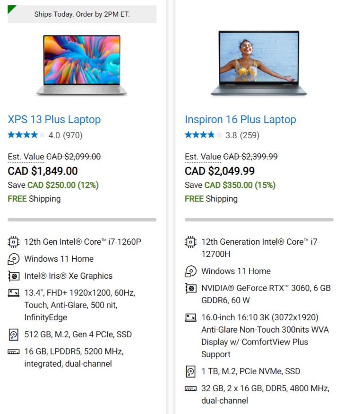This screenshot has width=343, height=414.
Task: Click the Intel Iris Xe graphics card icon
Action: (x=13, y=276)
